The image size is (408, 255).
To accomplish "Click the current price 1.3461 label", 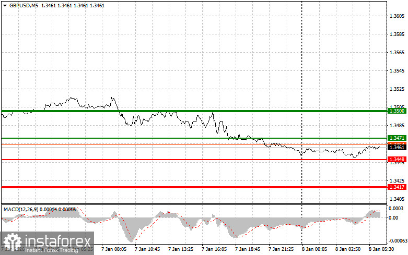I will (397, 147).
